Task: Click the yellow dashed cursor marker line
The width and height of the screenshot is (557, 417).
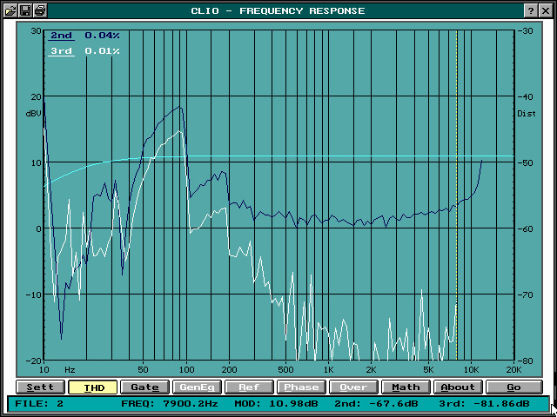Action: 457,195
